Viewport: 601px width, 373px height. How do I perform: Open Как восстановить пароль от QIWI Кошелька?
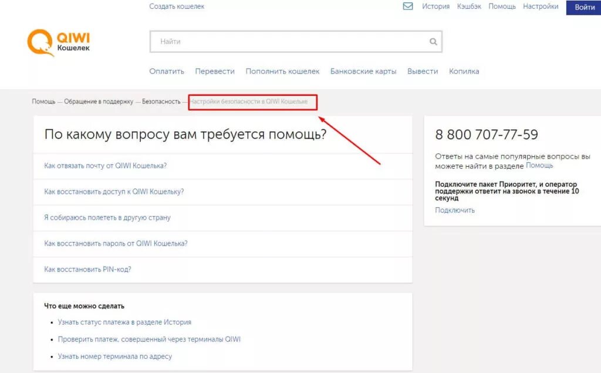tap(116, 243)
